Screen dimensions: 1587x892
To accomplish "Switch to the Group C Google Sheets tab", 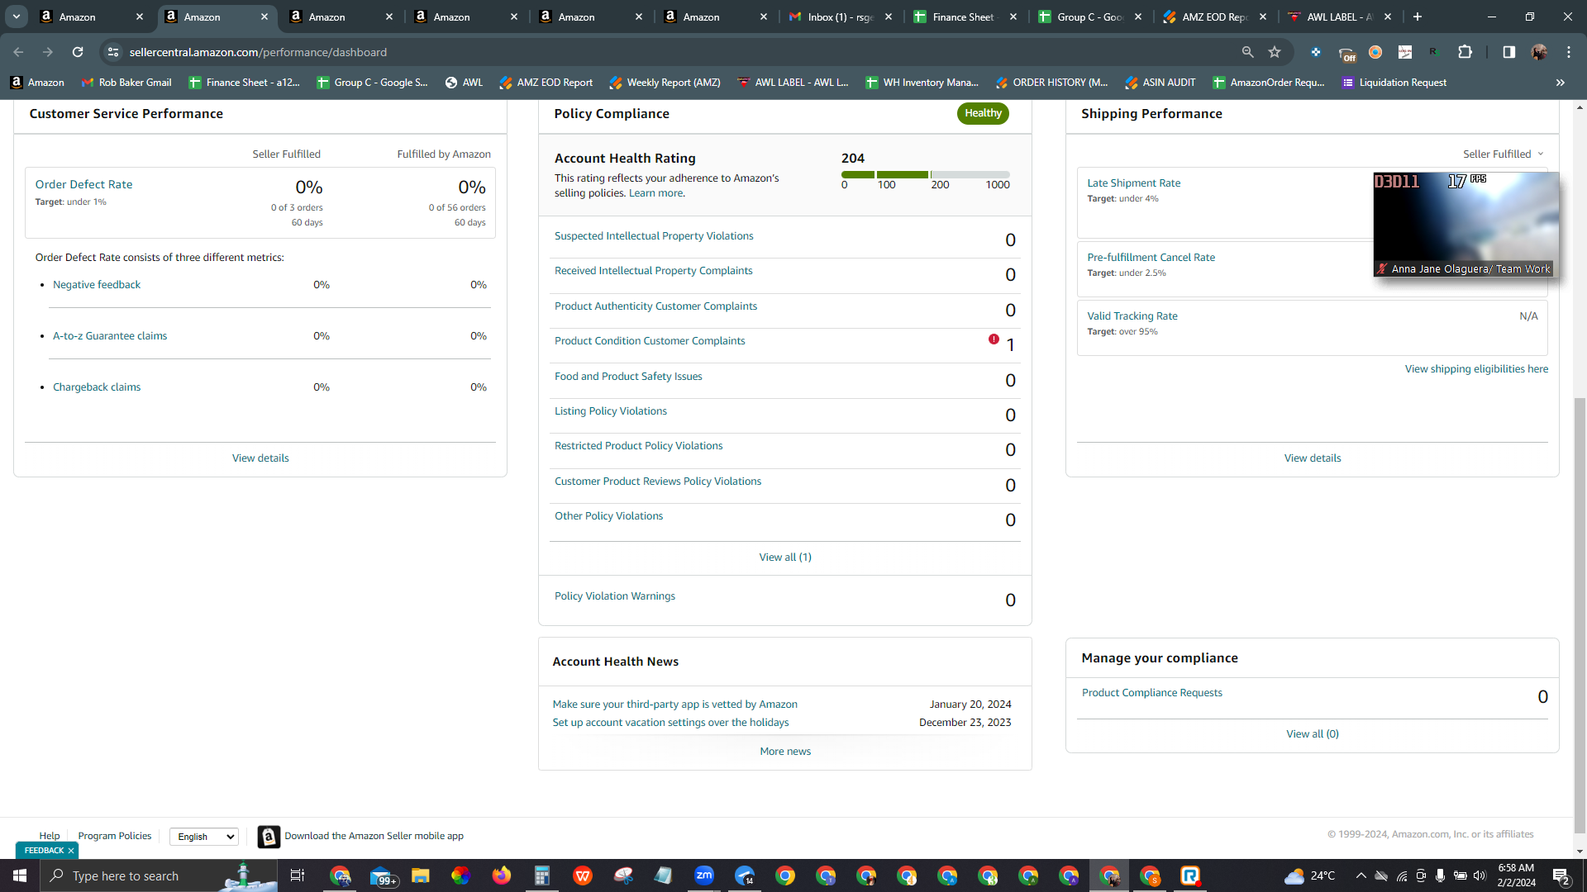I will point(1090,17).
